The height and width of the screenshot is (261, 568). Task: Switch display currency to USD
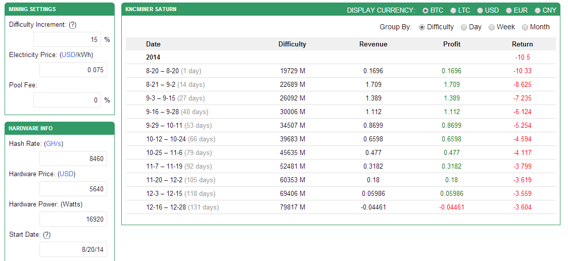coord(480,11)
